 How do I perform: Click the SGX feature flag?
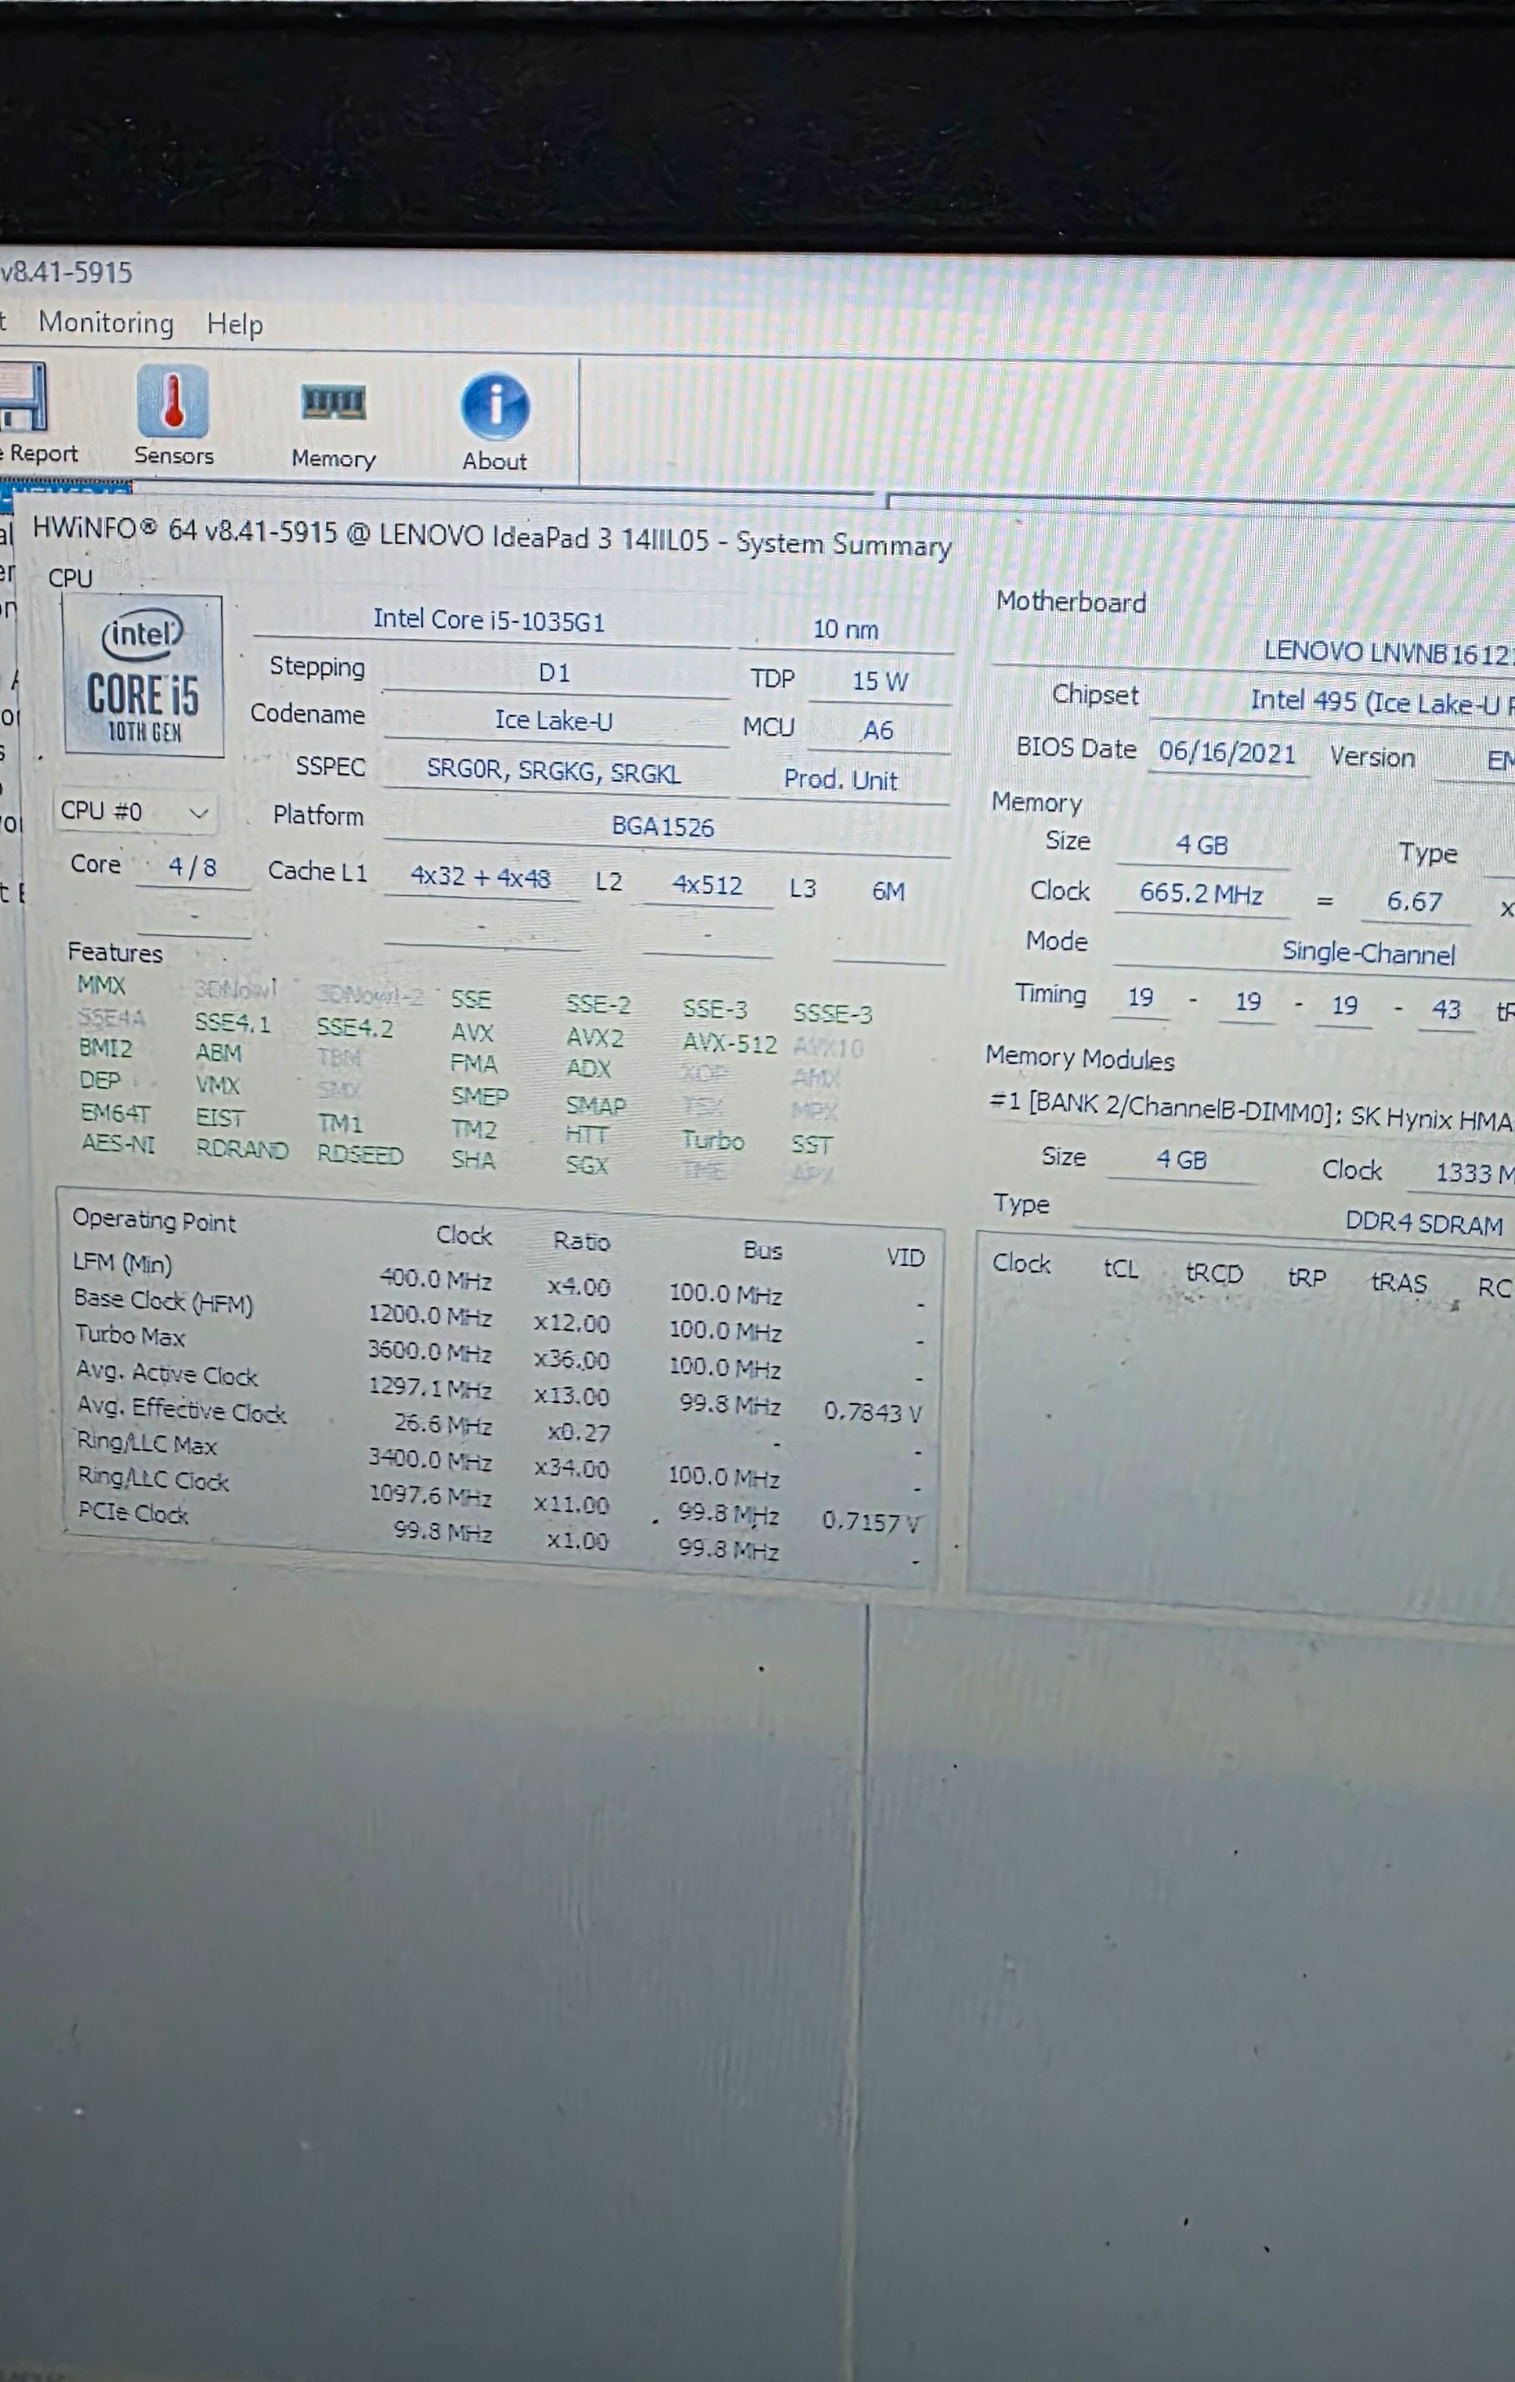click(586, 1165)
